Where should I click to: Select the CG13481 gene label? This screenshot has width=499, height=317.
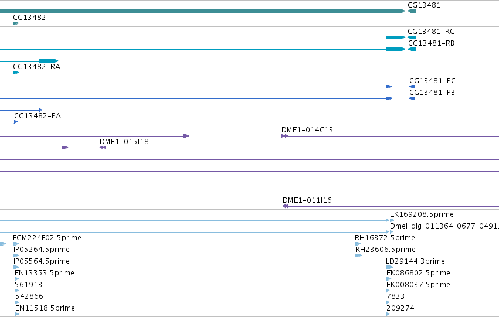coord(424,5)
